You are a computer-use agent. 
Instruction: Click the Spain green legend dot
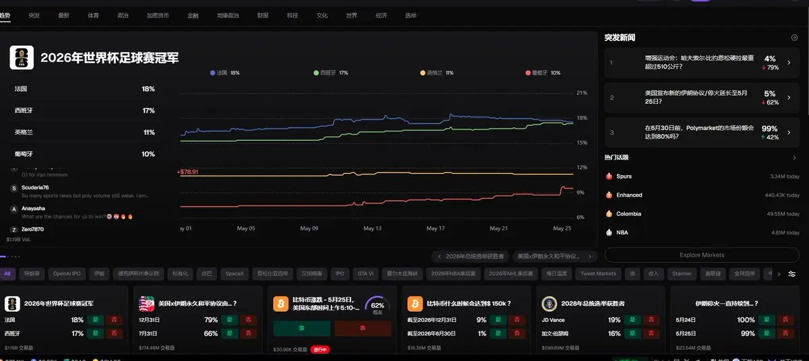[x=316, y=73]
